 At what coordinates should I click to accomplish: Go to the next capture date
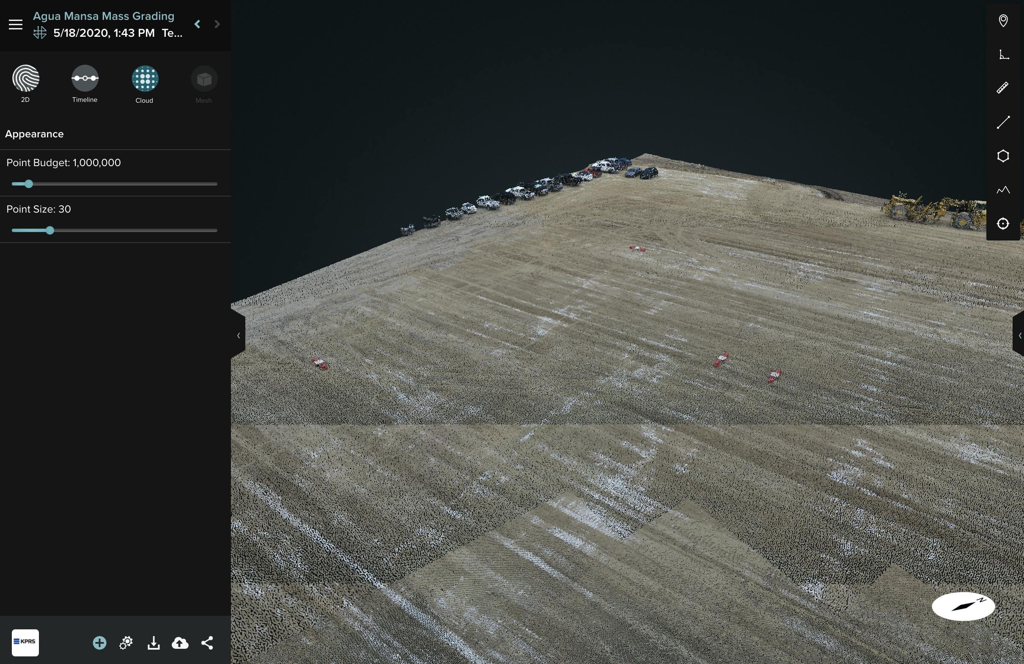217,24
